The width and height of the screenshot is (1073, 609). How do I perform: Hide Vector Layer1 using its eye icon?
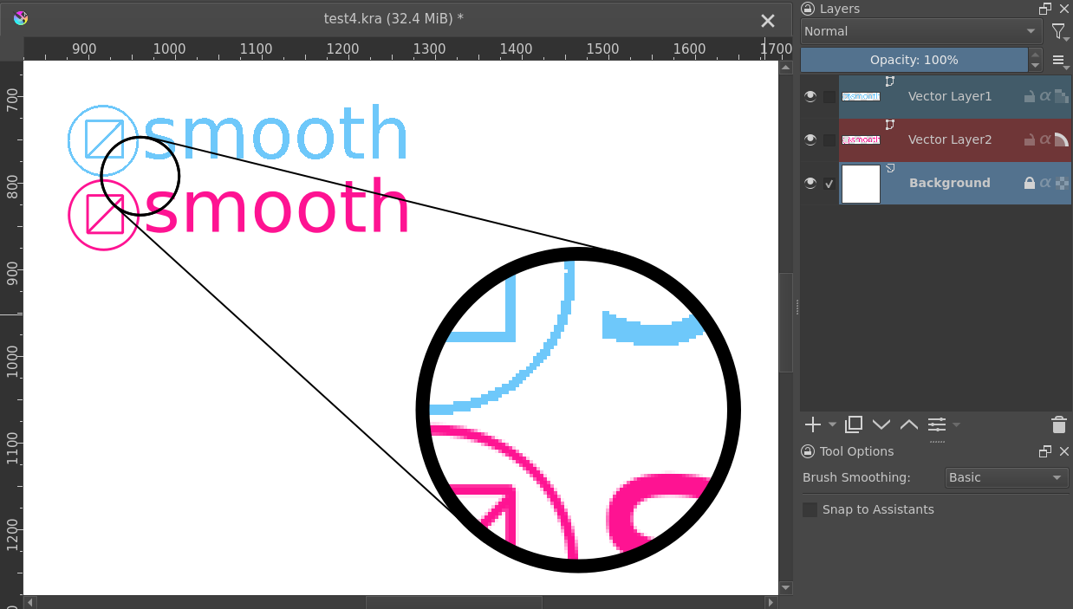810,96
